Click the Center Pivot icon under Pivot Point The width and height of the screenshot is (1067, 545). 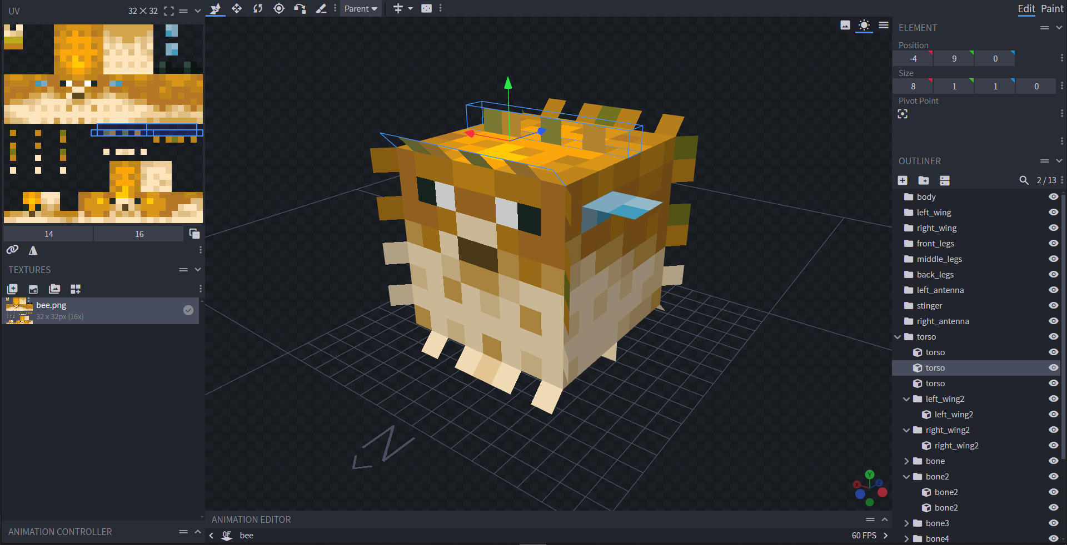click(903, 114)
